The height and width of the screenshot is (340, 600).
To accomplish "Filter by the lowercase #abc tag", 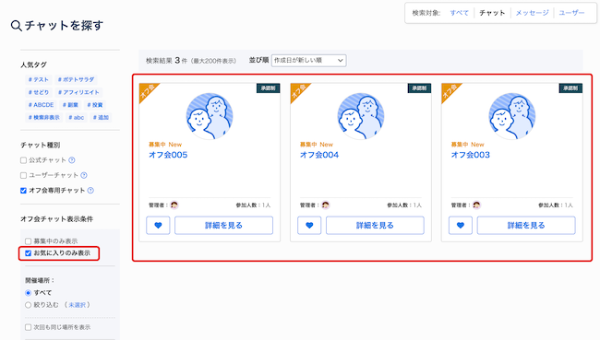I will (76, 117).
